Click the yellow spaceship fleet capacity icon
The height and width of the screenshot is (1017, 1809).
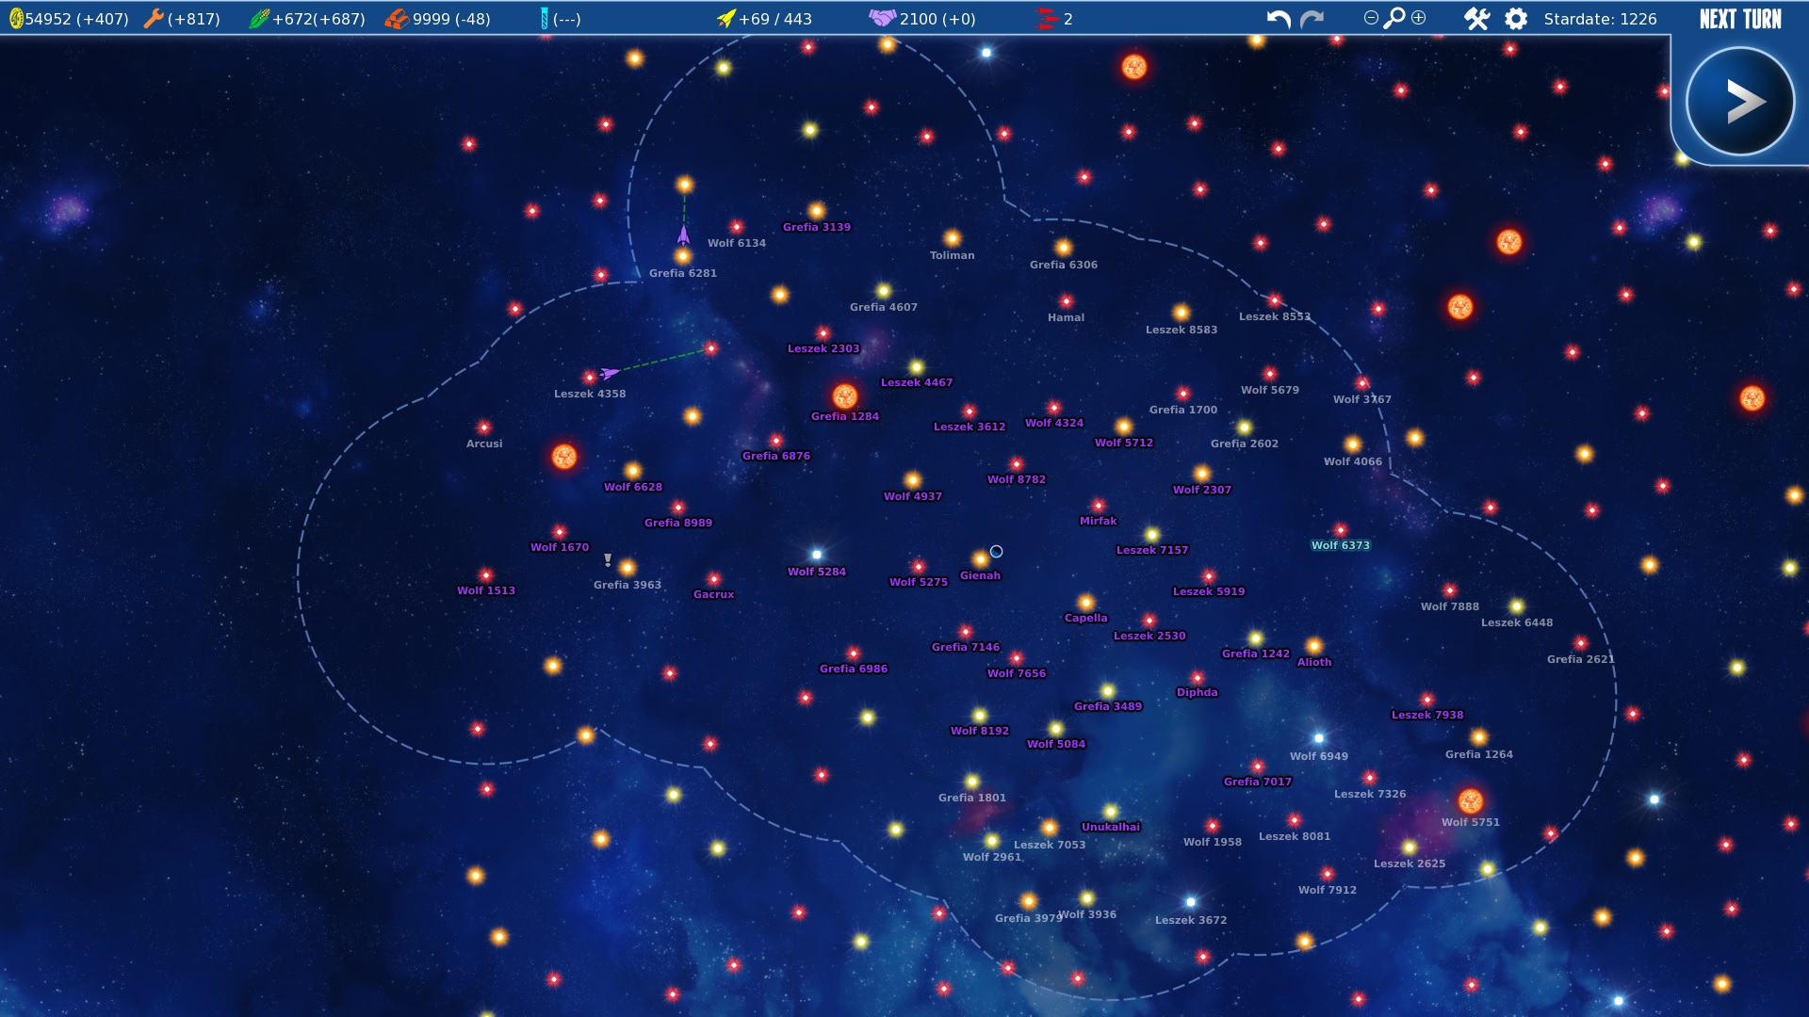[x=725, y=19]
